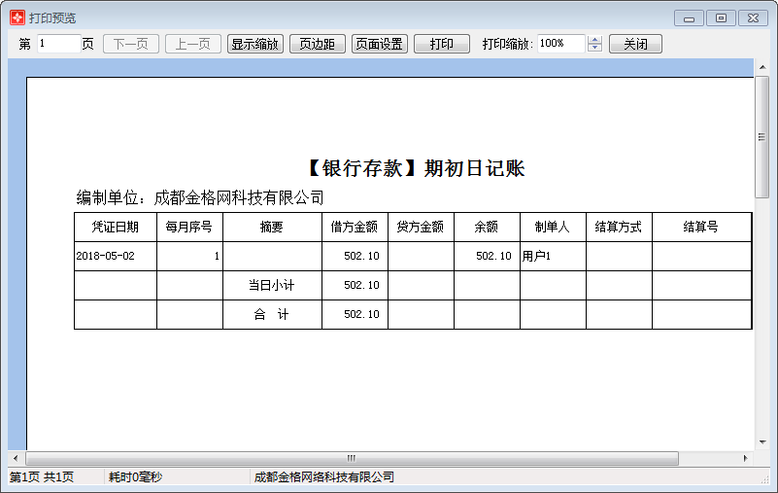The height and width of the screenshot is (493, 778).
Task: Increase print zoom with up stepper arrow
Action: point(595,40)
